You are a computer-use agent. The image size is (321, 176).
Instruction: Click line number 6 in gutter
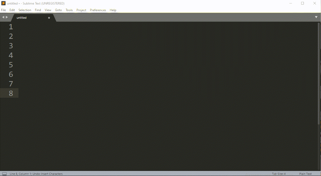click(11, 74)
